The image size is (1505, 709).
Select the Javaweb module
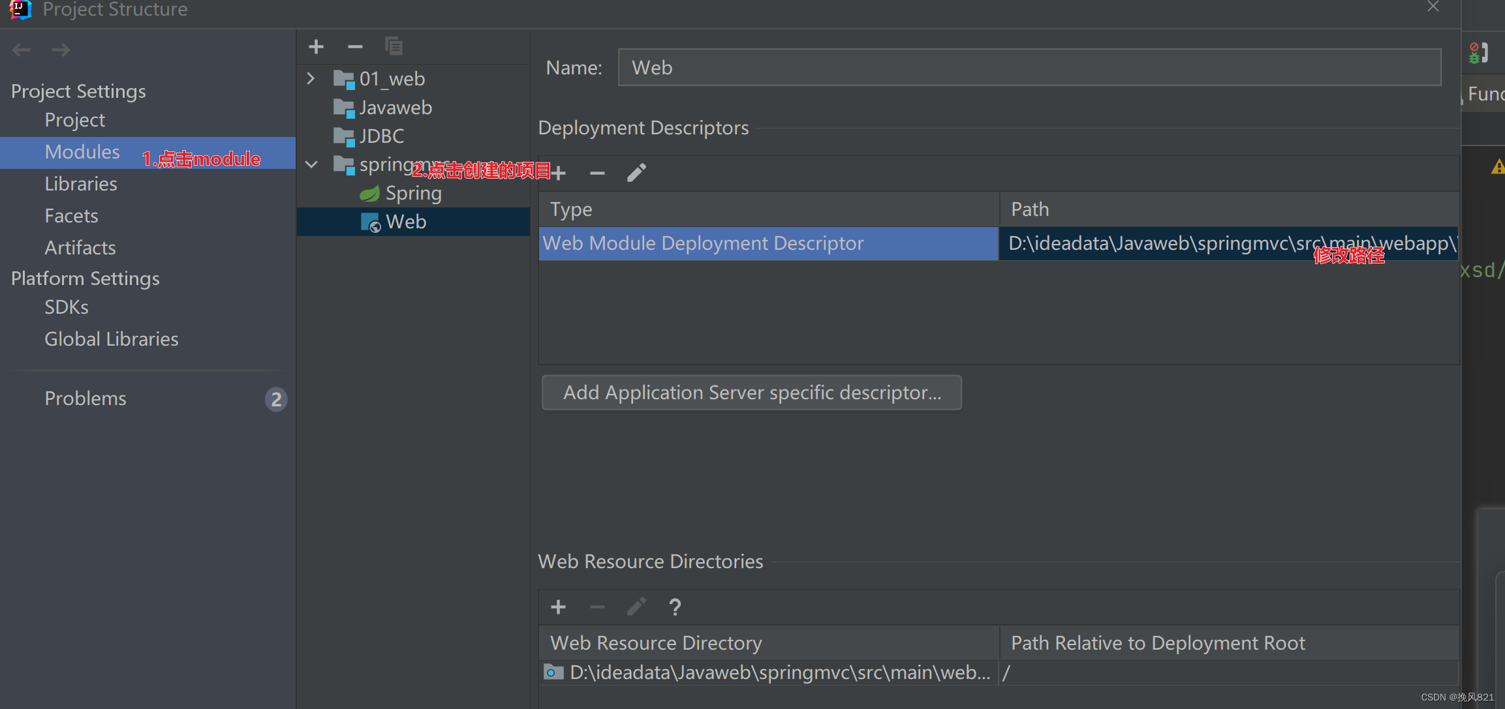tap(395, 108)
